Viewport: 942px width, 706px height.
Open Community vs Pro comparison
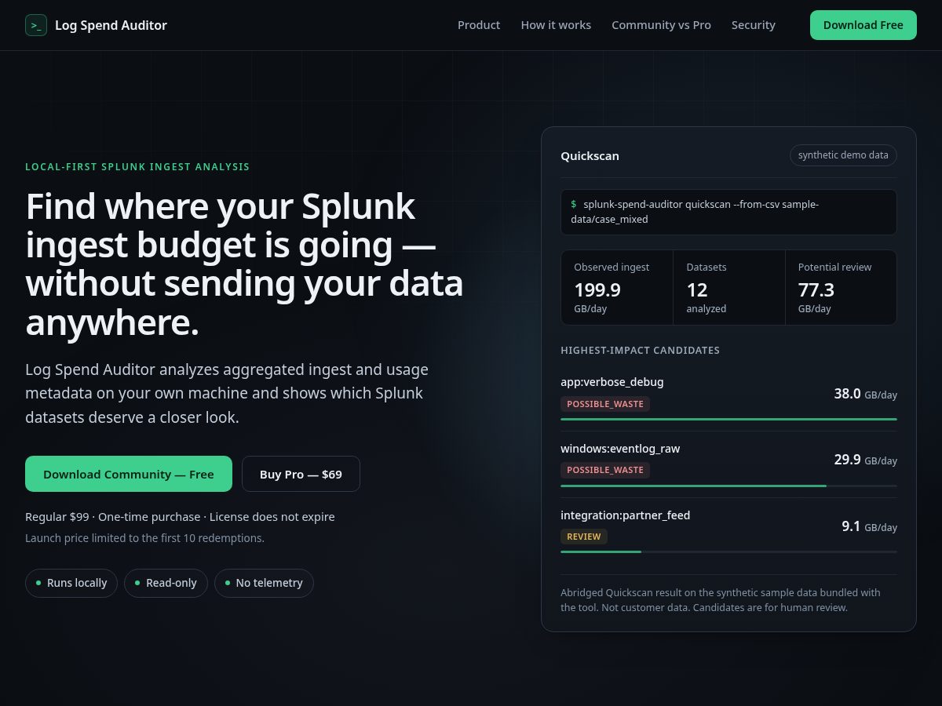point(661,25)
